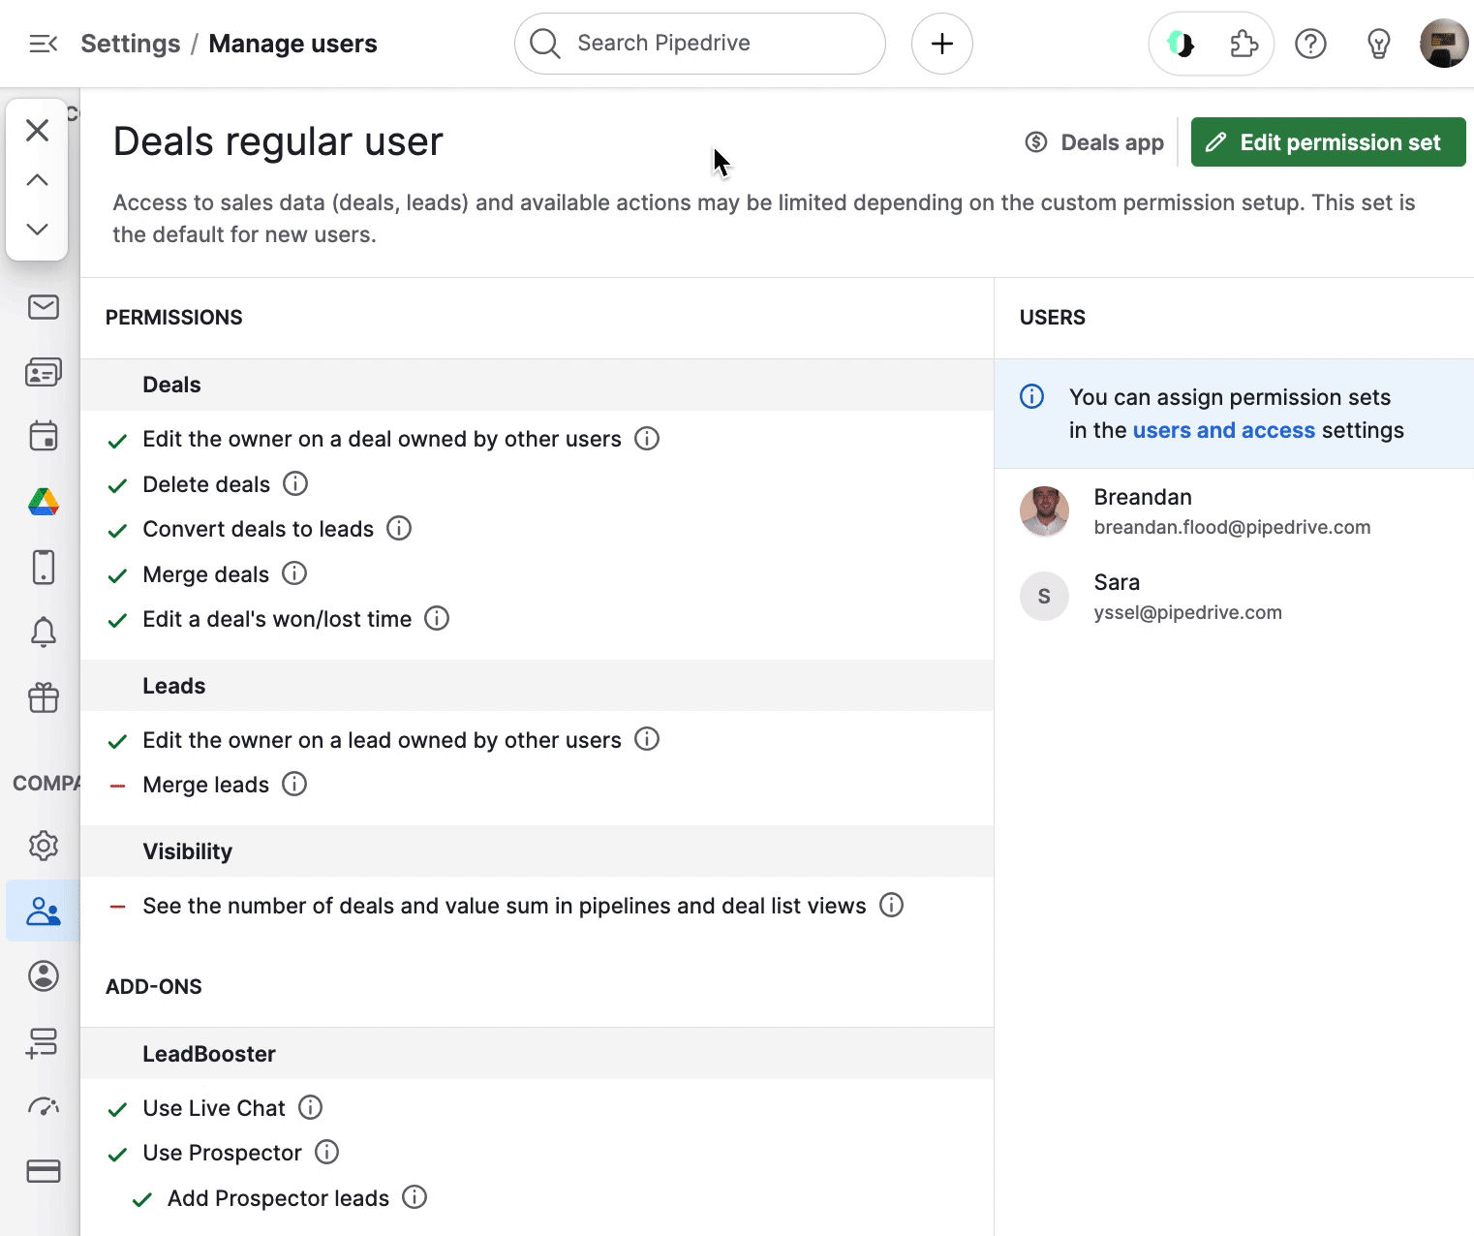Open the quick add plus button
The height and width of the screenshot is (1236, 1474).
click(941, 44)
